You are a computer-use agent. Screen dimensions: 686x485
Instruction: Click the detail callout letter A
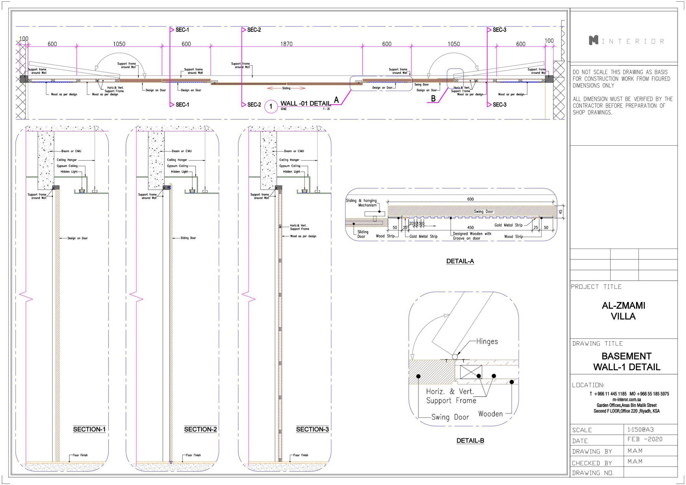[336, 100]
